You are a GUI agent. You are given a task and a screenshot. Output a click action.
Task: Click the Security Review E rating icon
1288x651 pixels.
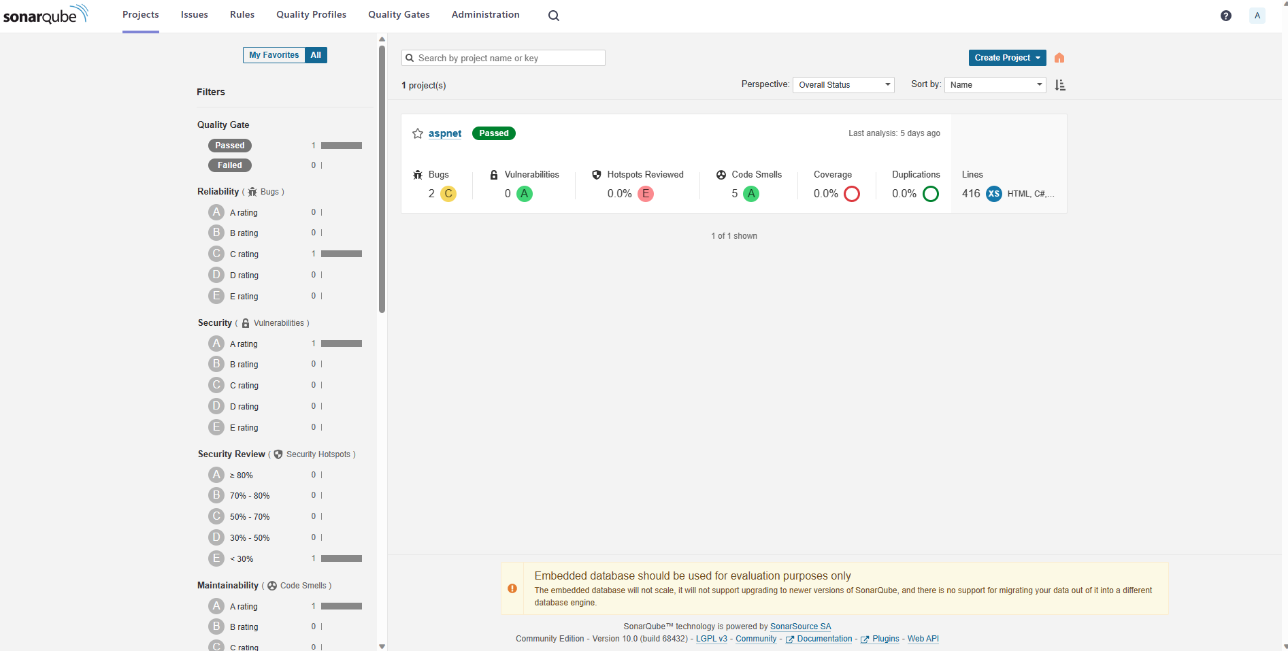pos(216,558)
